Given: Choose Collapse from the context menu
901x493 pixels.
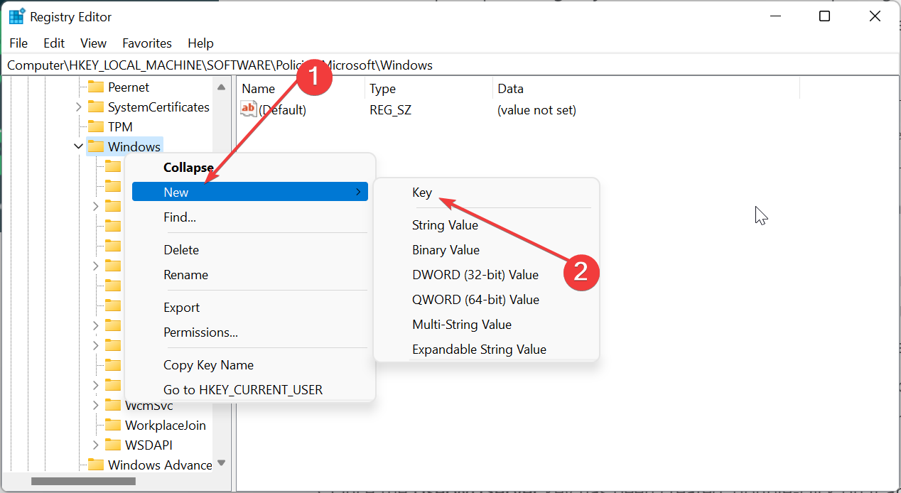Looking at the screenshot, I should click(250, 168).
